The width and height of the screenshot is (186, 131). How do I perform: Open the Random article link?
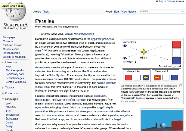11,53
